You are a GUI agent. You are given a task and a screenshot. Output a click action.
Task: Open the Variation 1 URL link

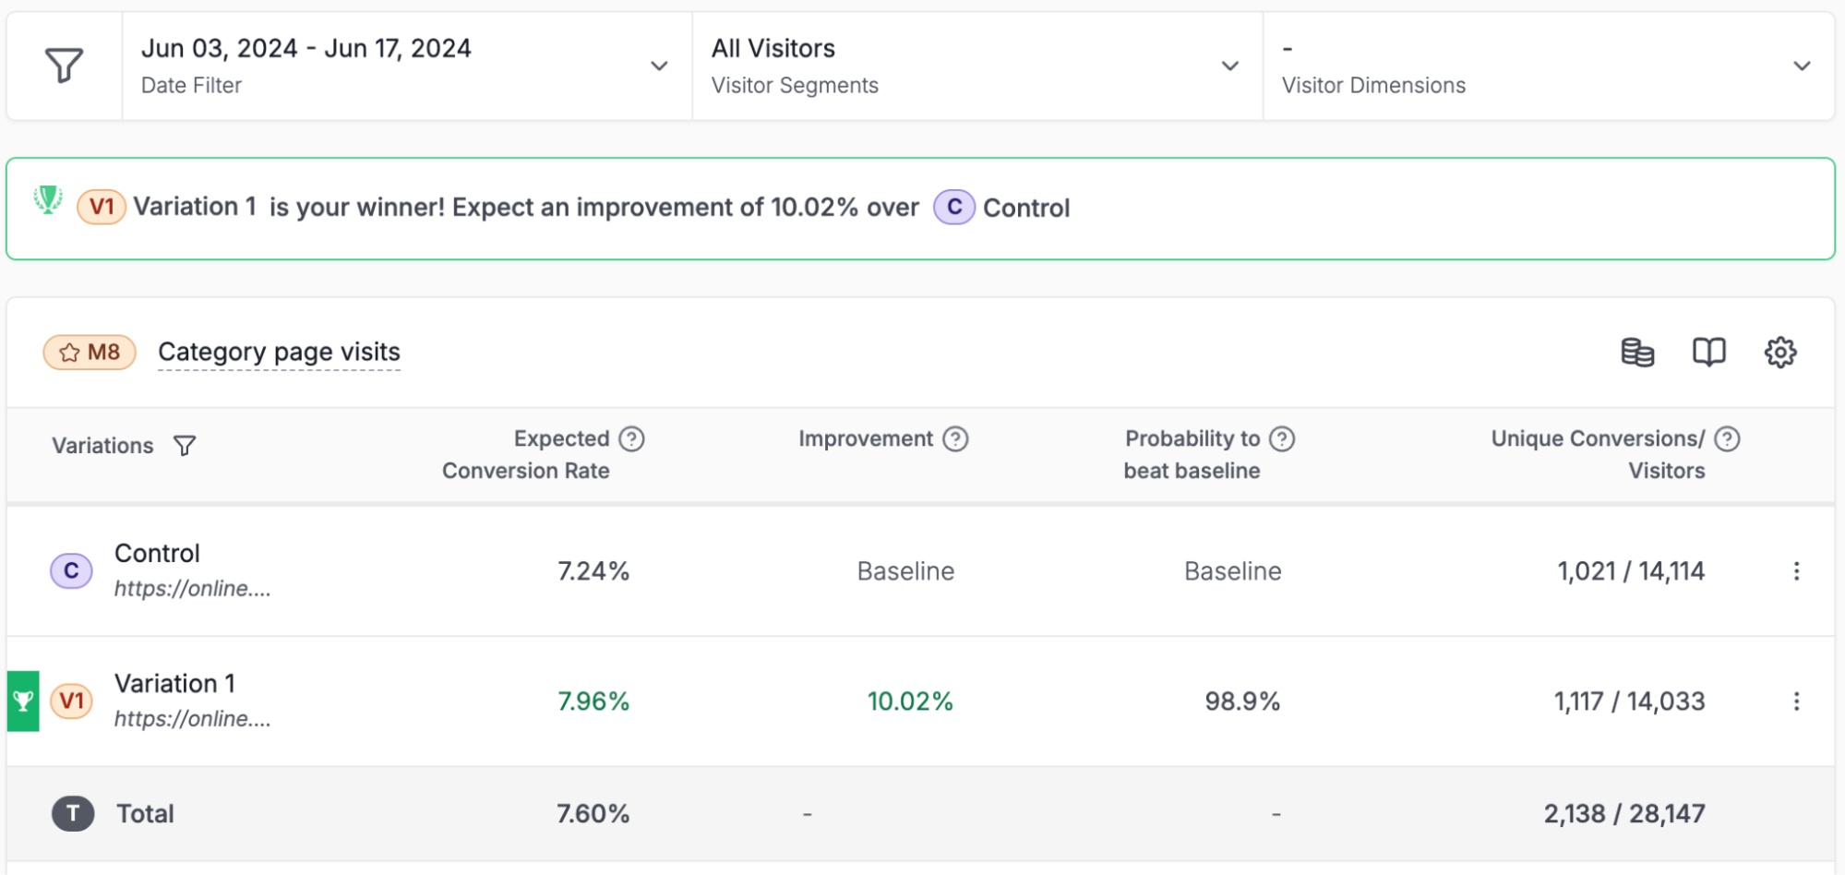point(192,719)
